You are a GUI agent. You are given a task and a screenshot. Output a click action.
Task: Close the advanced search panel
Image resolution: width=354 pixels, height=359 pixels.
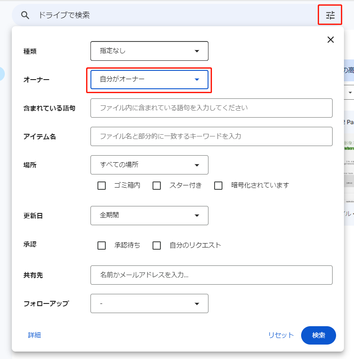pyautogui.click(x=330, y=40)
